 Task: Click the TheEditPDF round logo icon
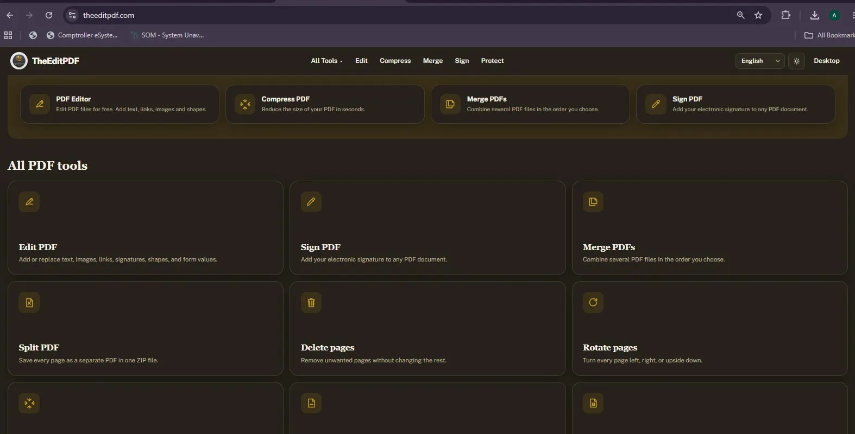point(19,61)
